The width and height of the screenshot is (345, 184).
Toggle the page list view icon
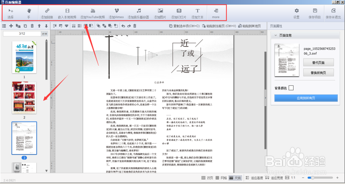tap(4, 26)
